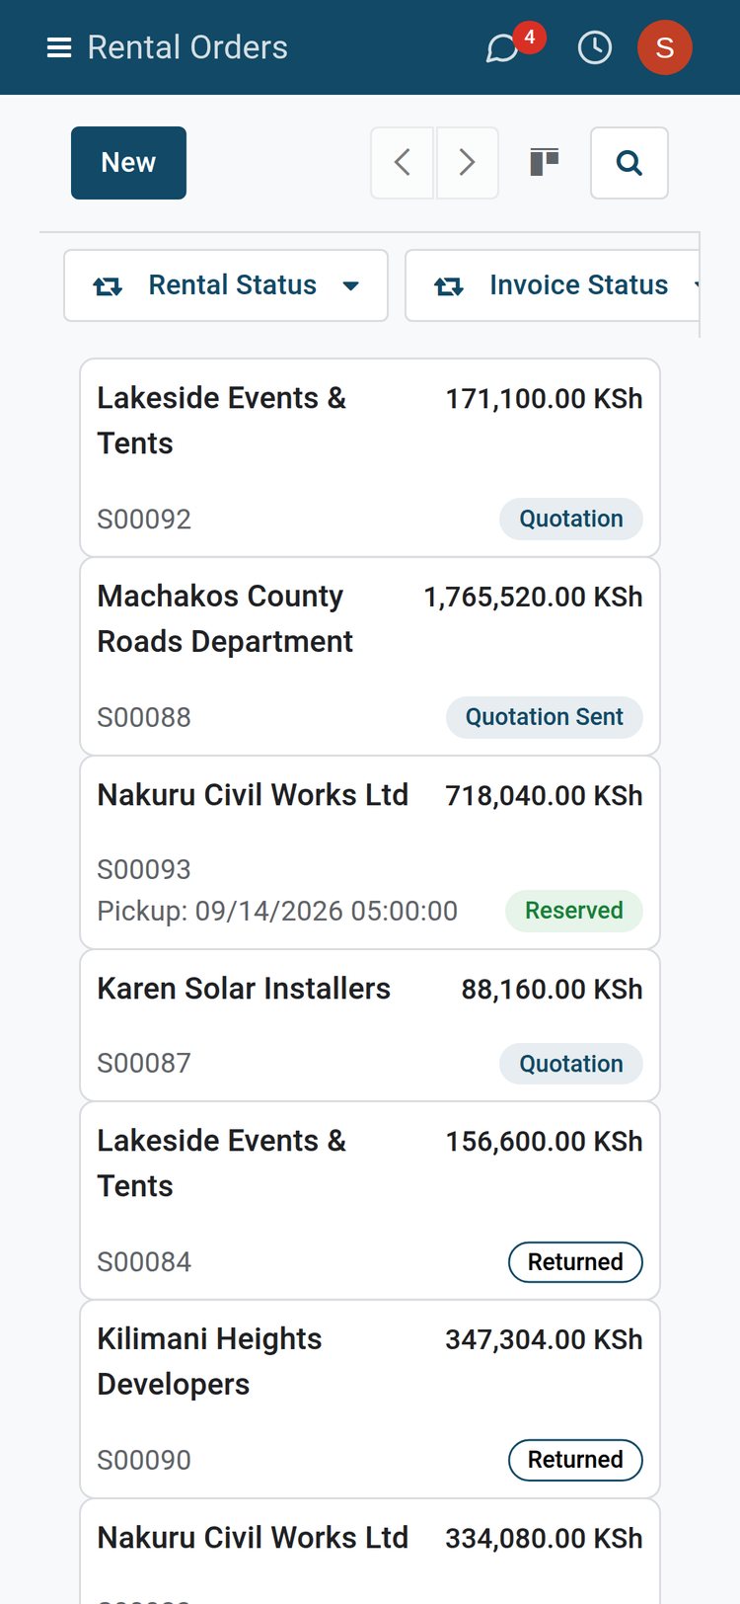Click the Reserved status badge
This screenshot has height=1604, width=740.
574,911
